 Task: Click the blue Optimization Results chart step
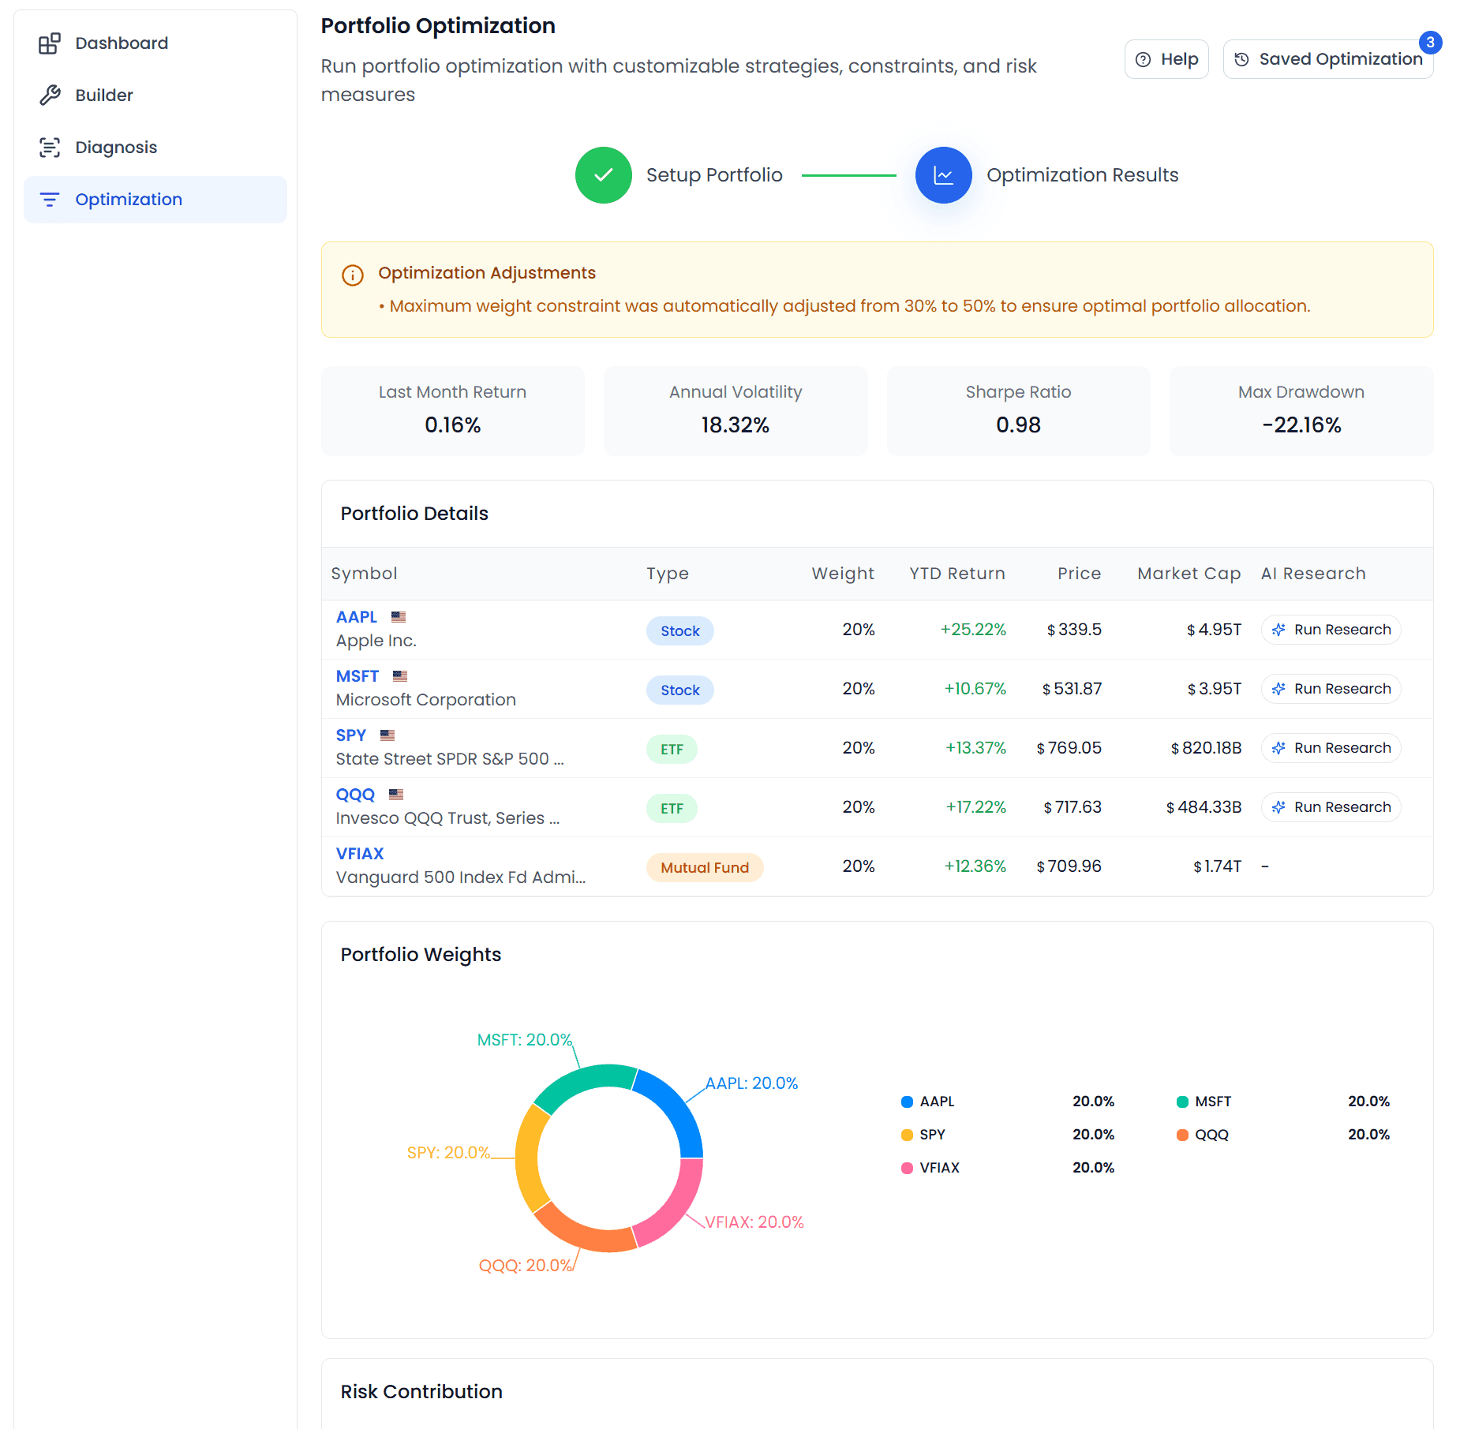(x=944, y=175)
